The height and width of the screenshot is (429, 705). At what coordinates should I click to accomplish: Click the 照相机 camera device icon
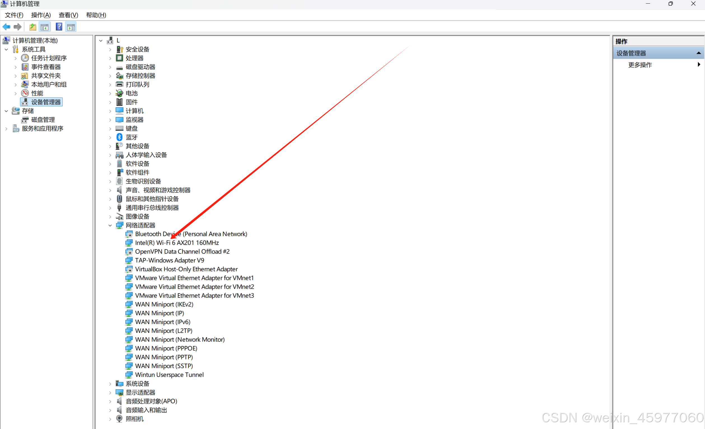pyautogui.click(x=119, y=419)
